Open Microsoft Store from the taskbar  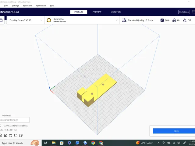coord(62,143)
